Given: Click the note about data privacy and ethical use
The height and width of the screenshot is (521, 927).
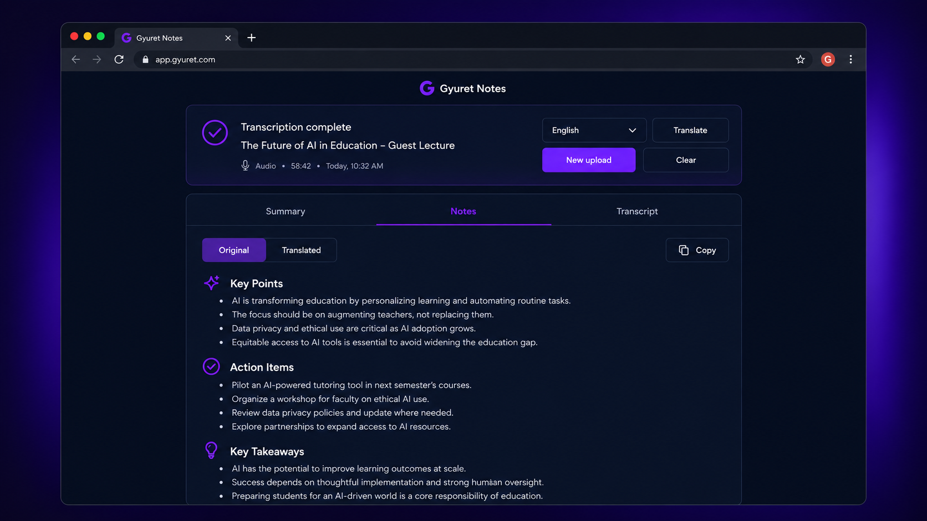Looking at the screenshot, I should pyautogui.click(x=354, y=328).
